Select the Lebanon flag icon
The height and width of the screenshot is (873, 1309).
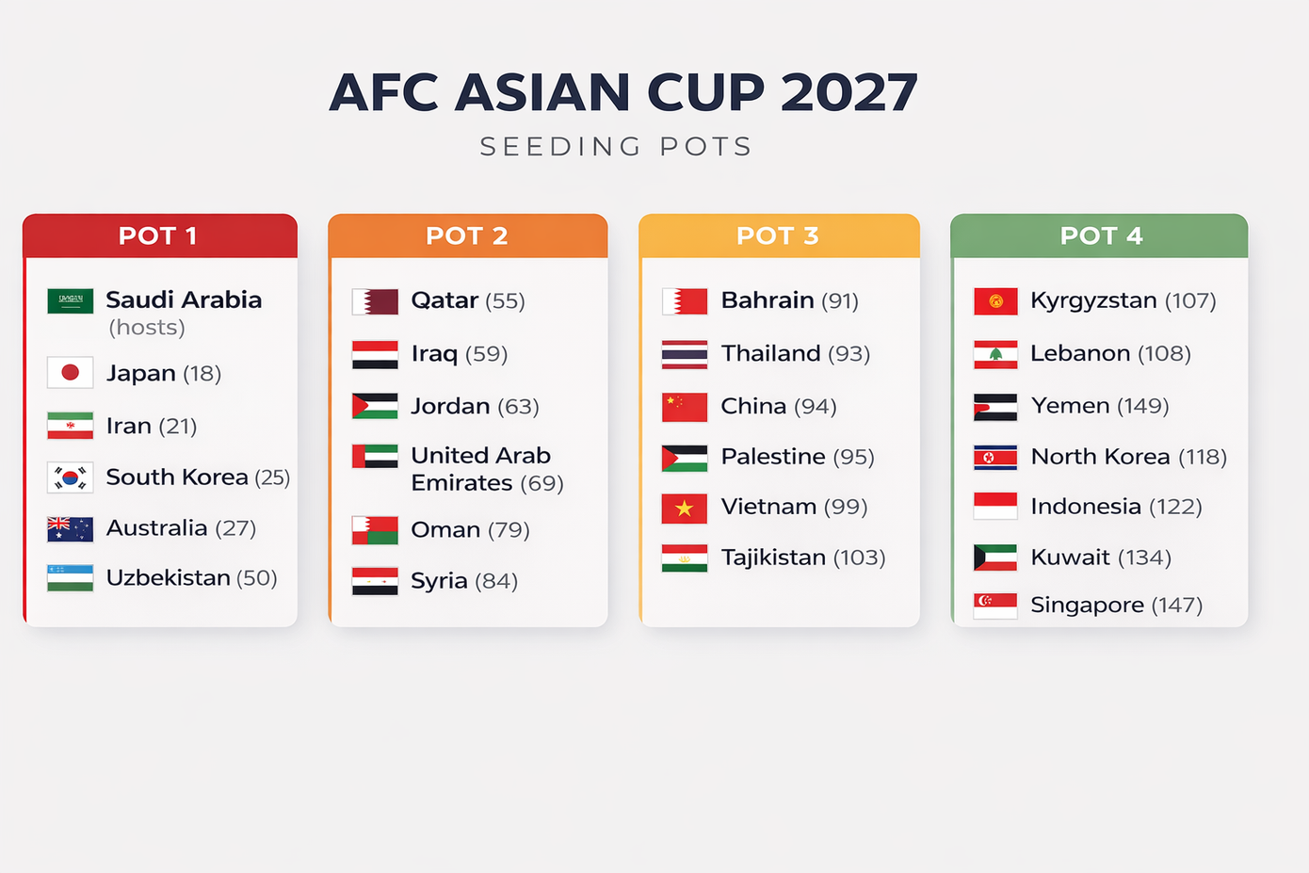click(x=995, y=354)
